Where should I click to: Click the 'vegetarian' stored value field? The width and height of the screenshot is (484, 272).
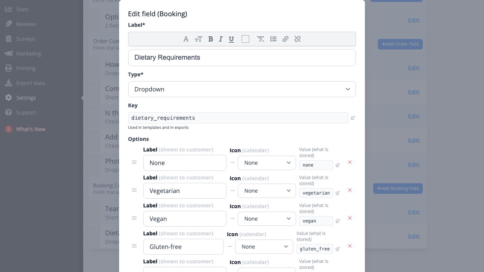316,193
